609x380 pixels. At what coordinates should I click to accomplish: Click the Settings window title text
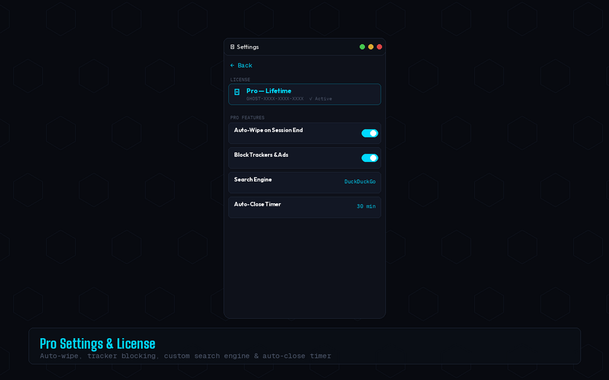[248, 47]
